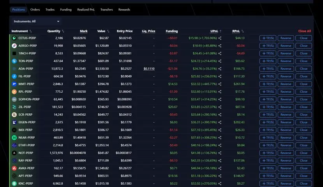Share the SOPHON-PERP UPnL

click(220, 99)
